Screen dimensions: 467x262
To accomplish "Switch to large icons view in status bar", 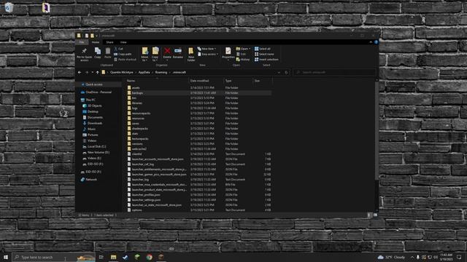I will (x=375, y=215).
